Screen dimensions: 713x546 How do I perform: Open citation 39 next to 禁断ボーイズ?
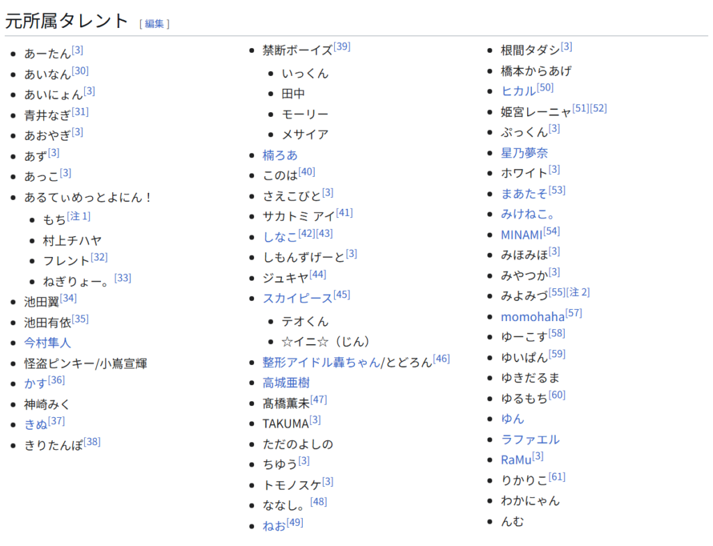[342, 47]
